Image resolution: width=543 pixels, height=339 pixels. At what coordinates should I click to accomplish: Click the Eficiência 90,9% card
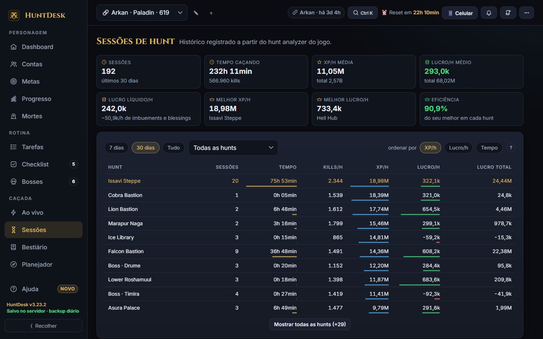[x=471, y=109]
